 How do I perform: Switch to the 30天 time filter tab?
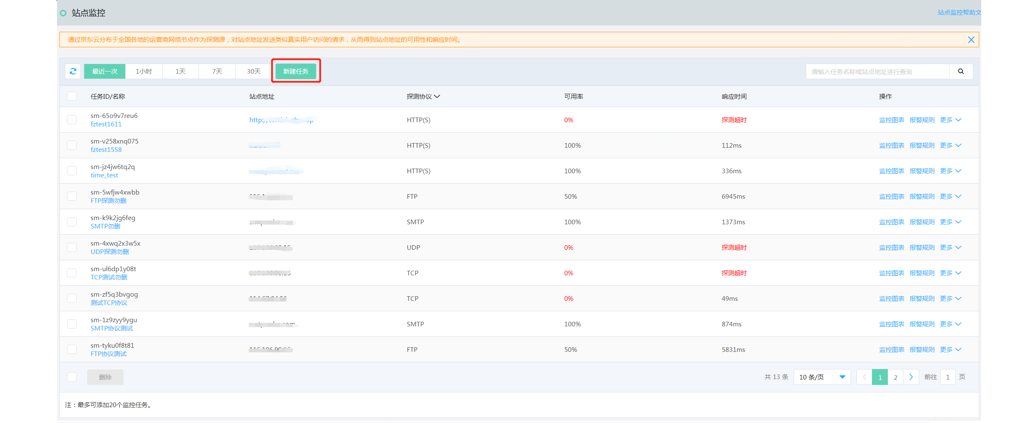click(x=253, y=71)
